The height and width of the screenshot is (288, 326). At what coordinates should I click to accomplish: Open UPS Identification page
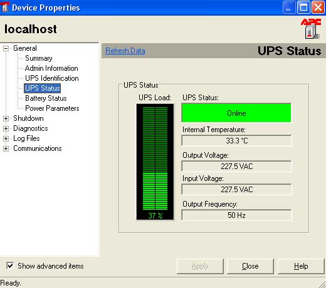pyautogui.click(x=52, y=78)
